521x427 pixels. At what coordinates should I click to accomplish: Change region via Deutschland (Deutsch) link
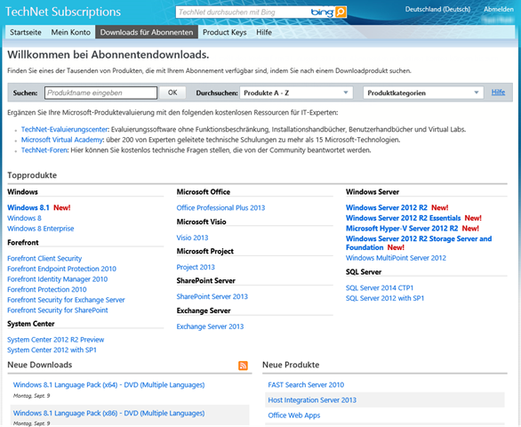coord(437,9)
